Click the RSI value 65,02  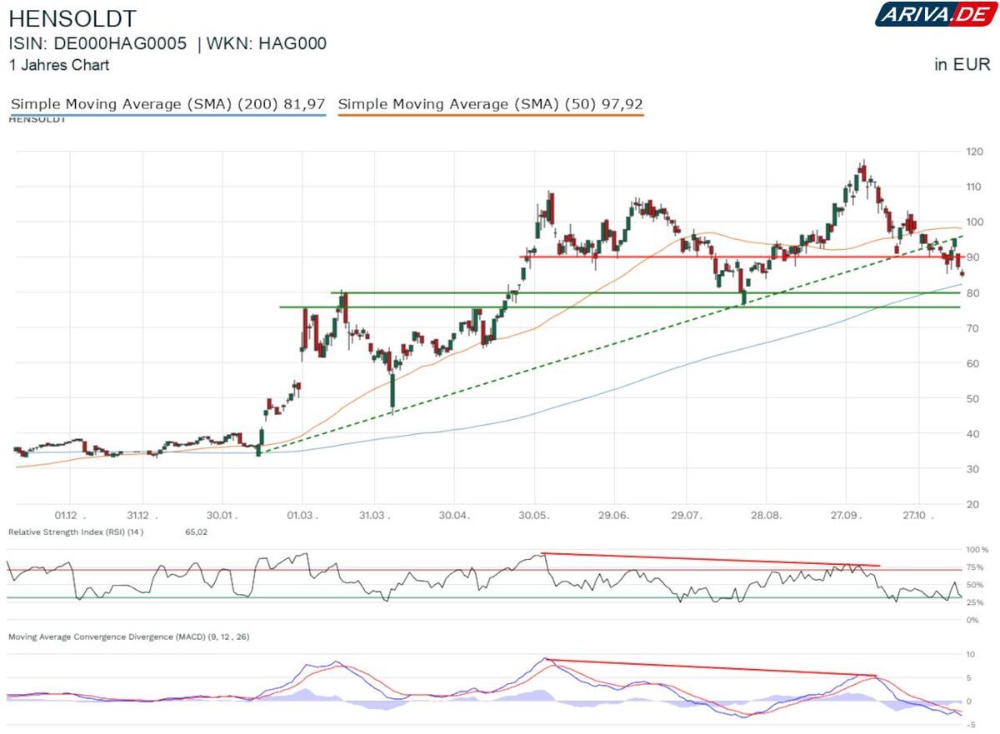pos(197,532)
